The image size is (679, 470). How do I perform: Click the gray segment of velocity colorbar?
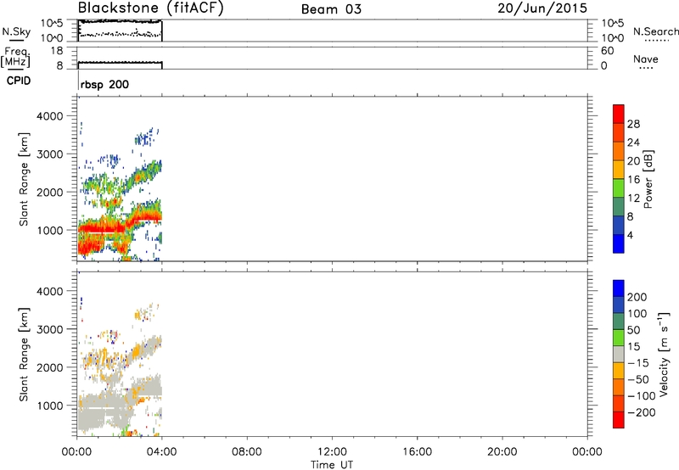point(619,355)
